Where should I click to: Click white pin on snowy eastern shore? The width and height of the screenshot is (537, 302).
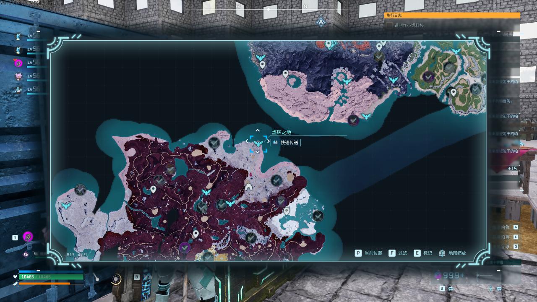coord(287,211)
